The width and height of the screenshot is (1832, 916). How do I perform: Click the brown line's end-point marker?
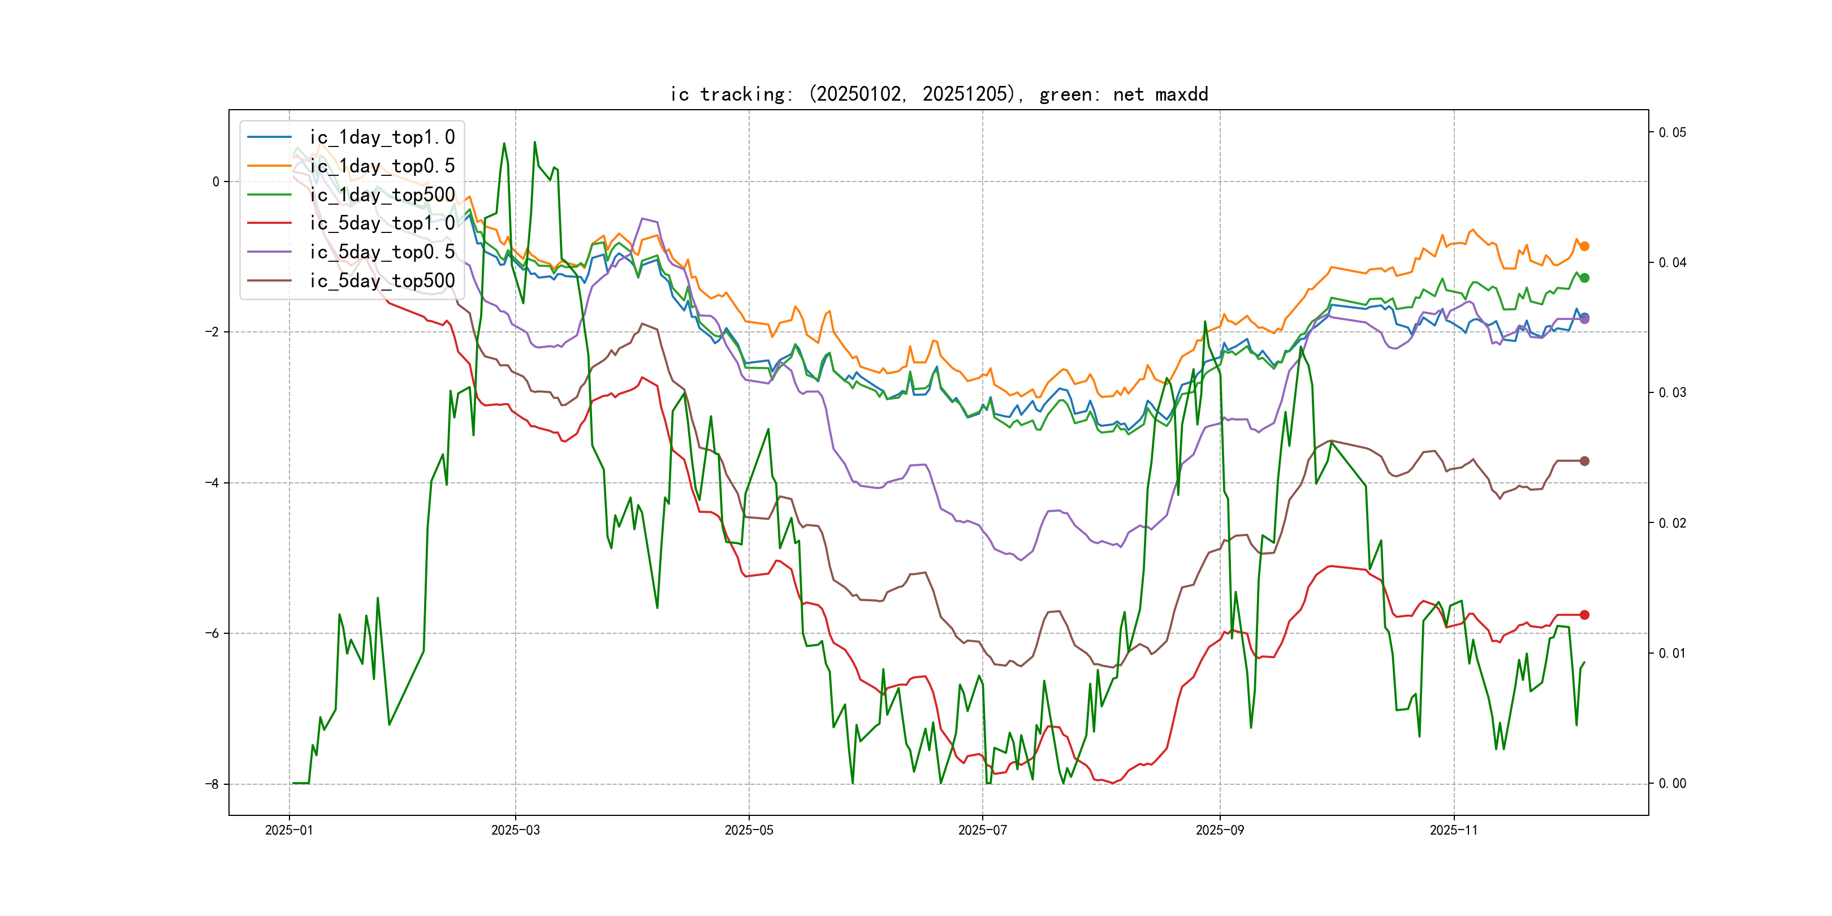tap(1584, 461)
